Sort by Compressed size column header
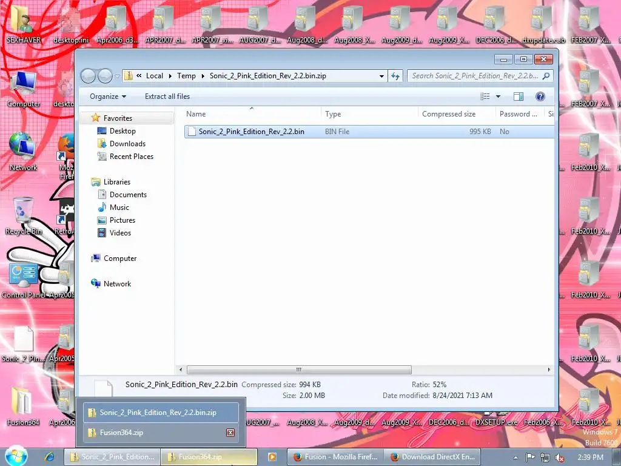 [457, 114]
